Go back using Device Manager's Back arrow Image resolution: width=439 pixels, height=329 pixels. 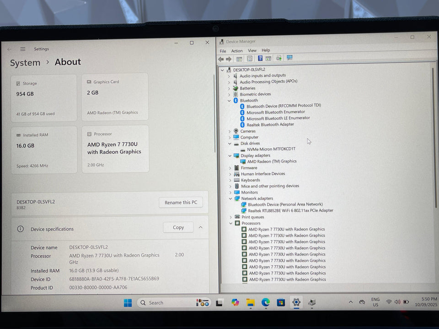[x=221, y=59]
